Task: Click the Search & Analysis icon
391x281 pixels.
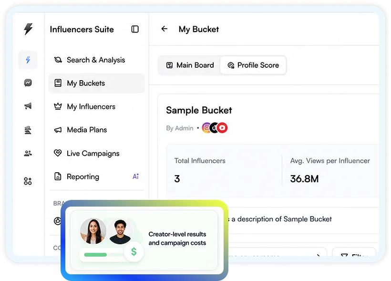Action: 58,60
